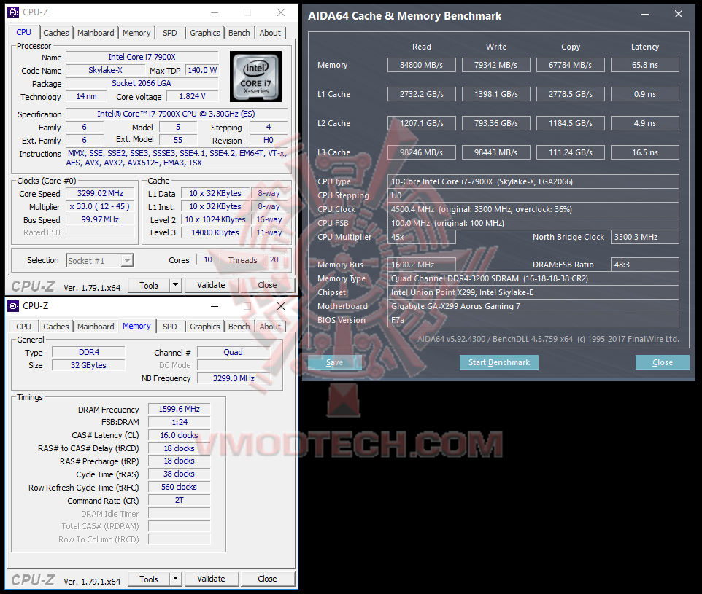This screenshot has width=702, height=594.
Task: Click Save button in AIDA64 benchmark
Action: [x=334, y=362]
